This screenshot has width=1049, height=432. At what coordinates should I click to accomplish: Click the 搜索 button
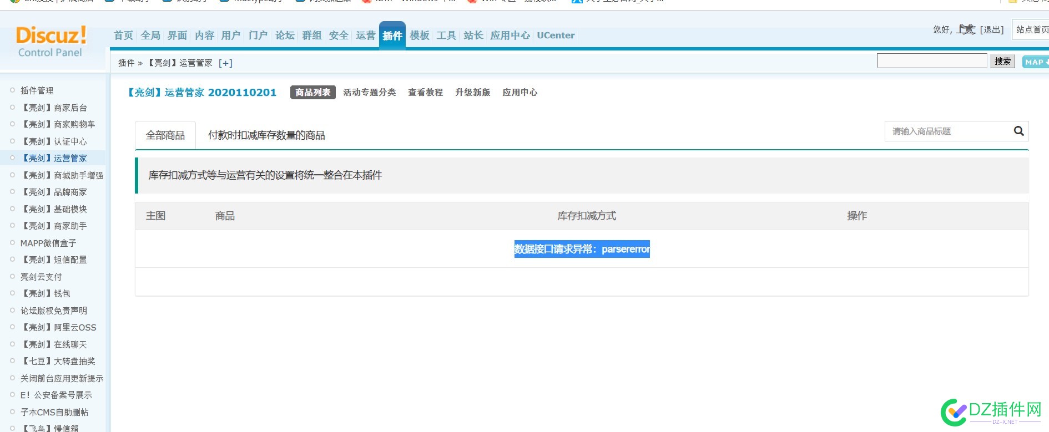click(x=1002, y=62)
